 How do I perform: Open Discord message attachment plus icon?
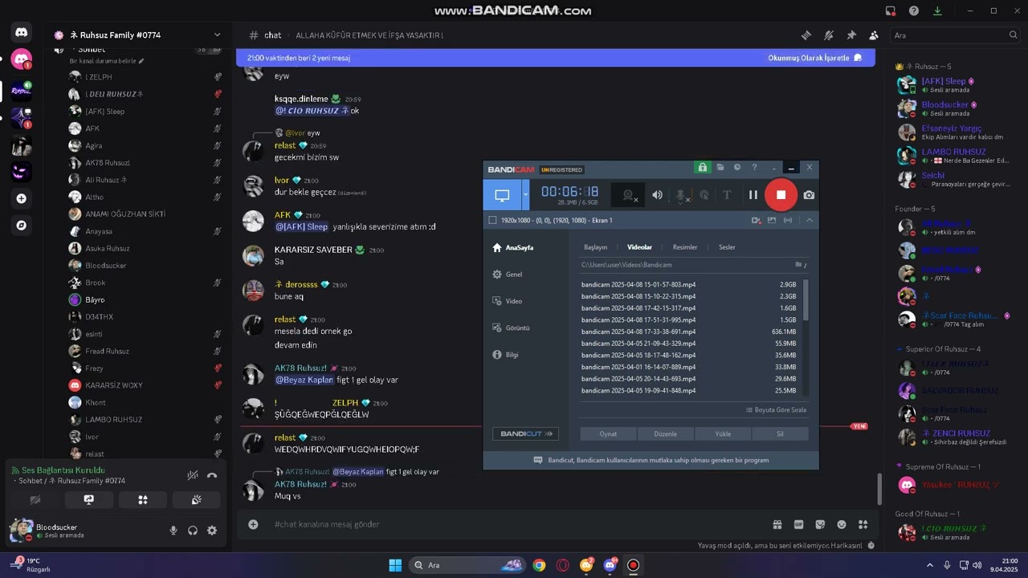[x=253, y=524]
